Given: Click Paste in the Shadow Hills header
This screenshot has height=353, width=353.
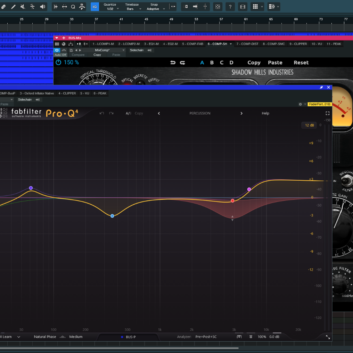Looking at the screenshot, I should (275, 63).
